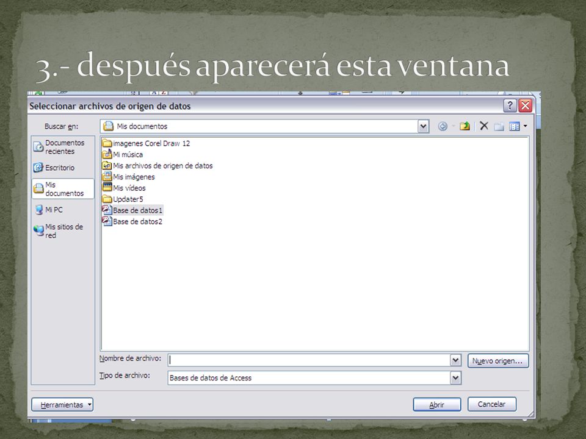Click the help question mark button

tap(510, 105)
